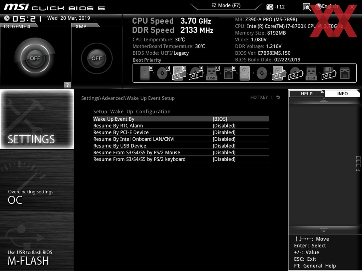Click the screenshot camera F12 icon
This screenshot has height=271, width=362.
(x=270, y=7)
